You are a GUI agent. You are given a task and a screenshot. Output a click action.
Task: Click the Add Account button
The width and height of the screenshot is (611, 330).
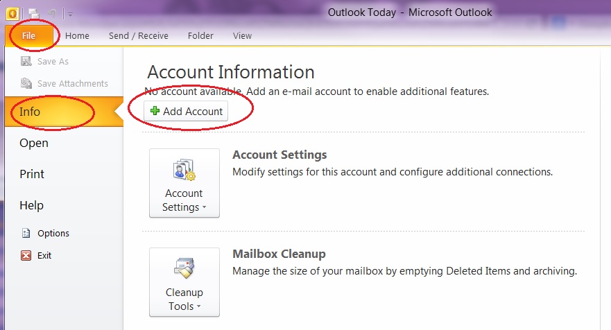pos(186,111)
